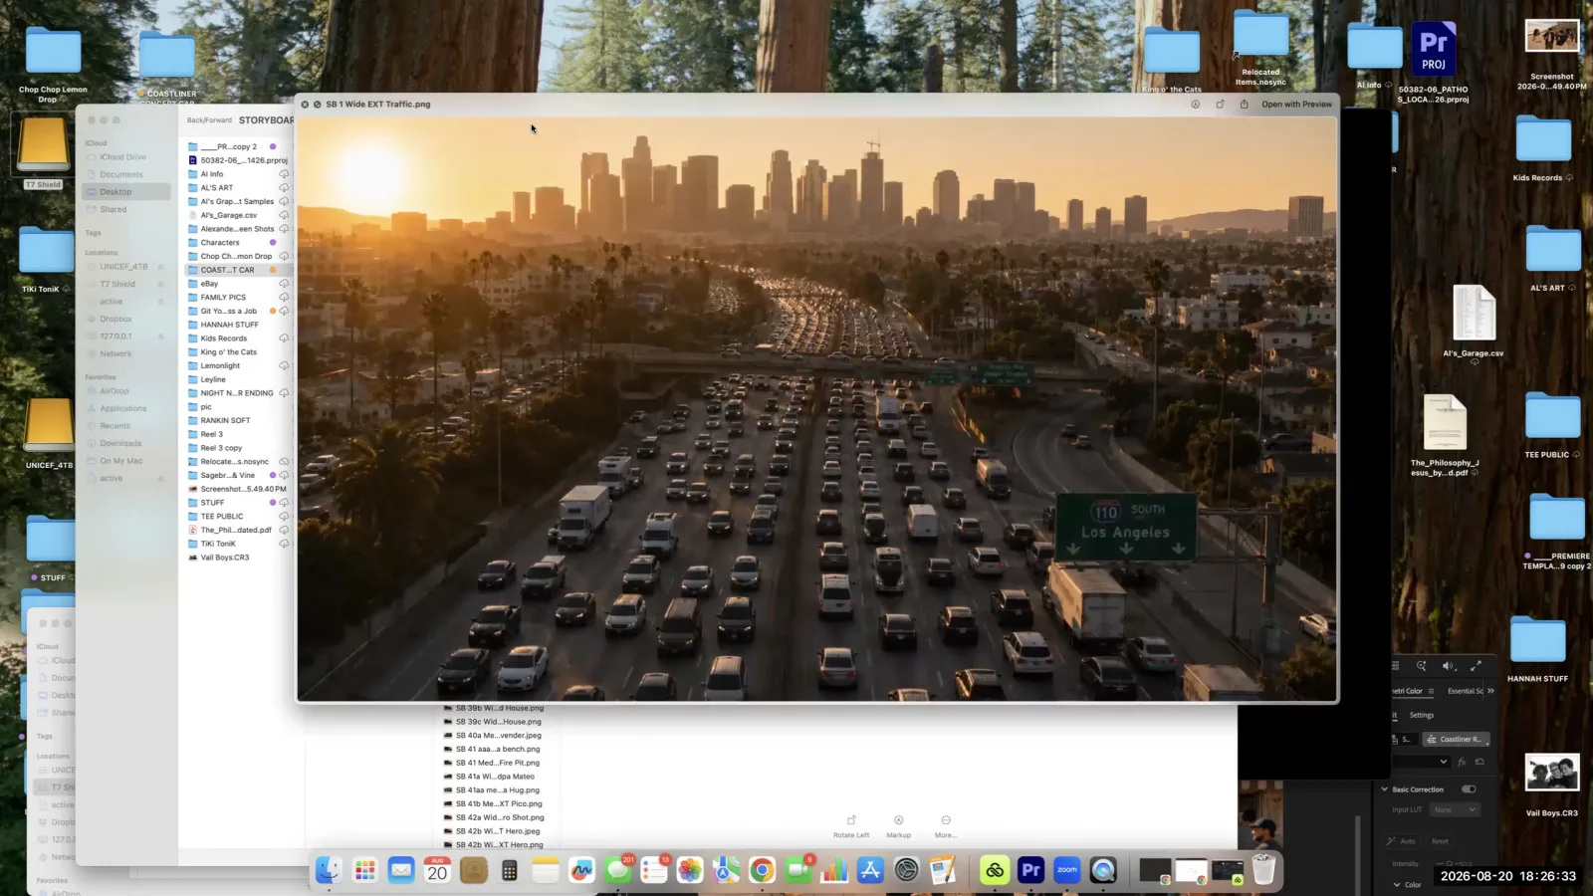The width and height of the screenshot is (1593, 896).
Task: Open Trash in the Dock
Action: click(1263, 870)
